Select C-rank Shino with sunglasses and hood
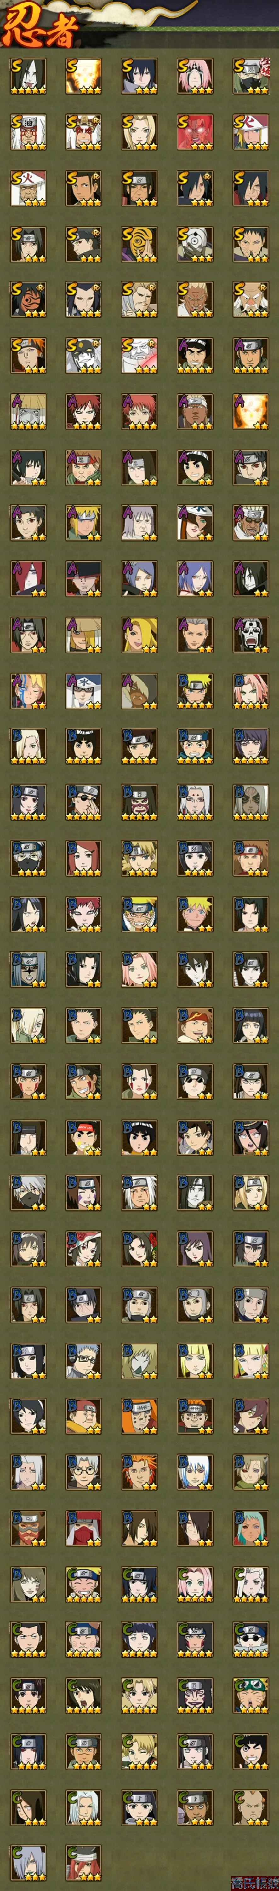Viewport: 279px width, 1891px height. pyautogui.click(x=251, y=1639)
